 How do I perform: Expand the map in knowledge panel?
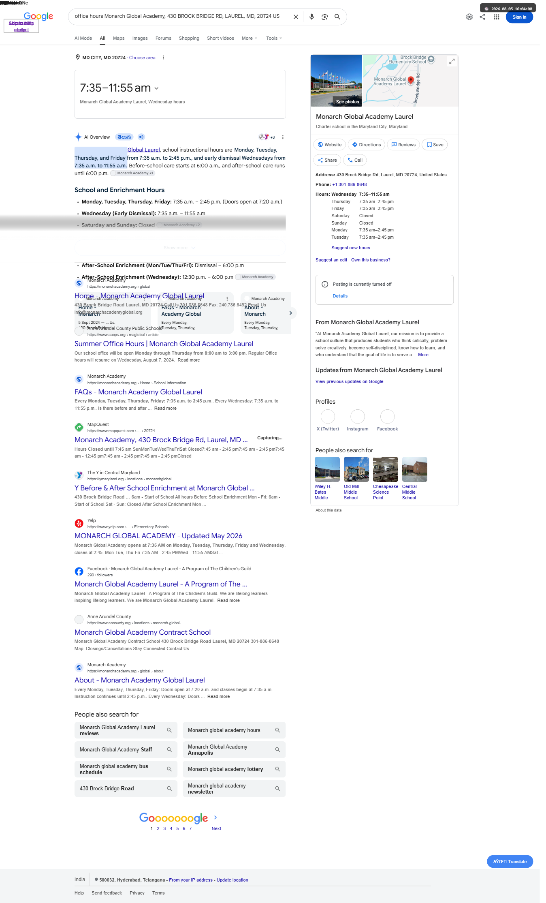(452, 61)
